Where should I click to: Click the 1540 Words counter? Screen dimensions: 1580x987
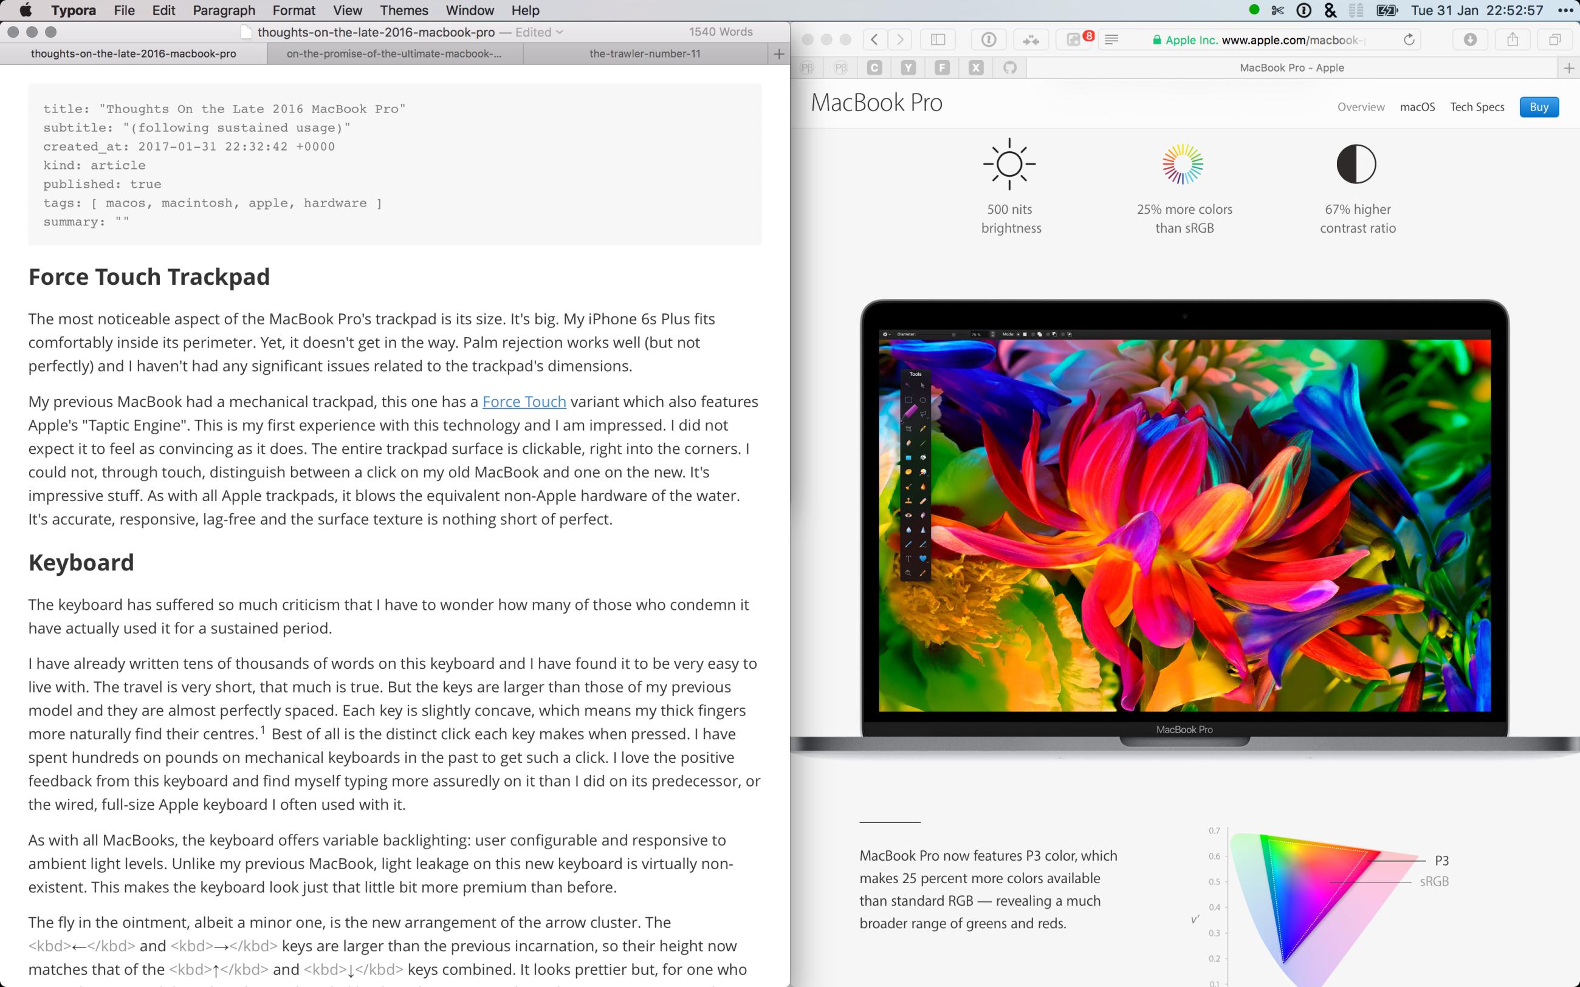[x=721, y=32]
